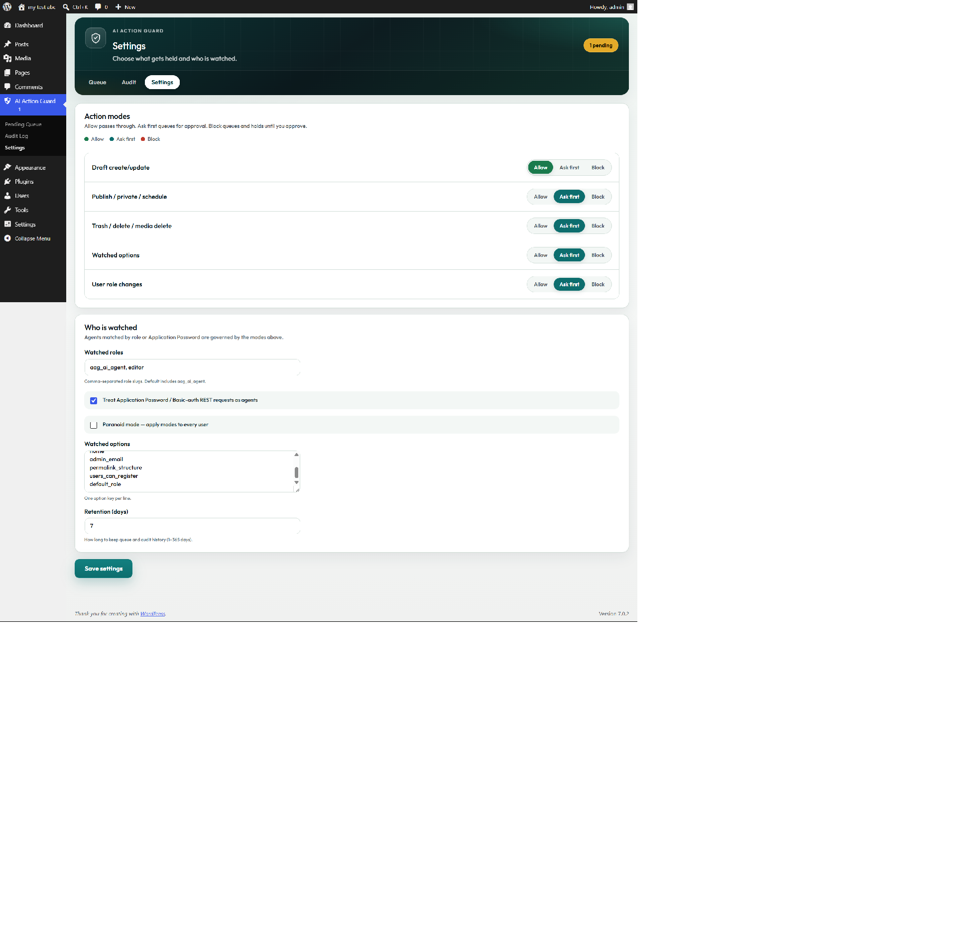Viewport: 956px width, 933px height.
Task: Click the 'permalink_structure' line in Watched options
Action: pyautogui.click(x=116, y=467)
